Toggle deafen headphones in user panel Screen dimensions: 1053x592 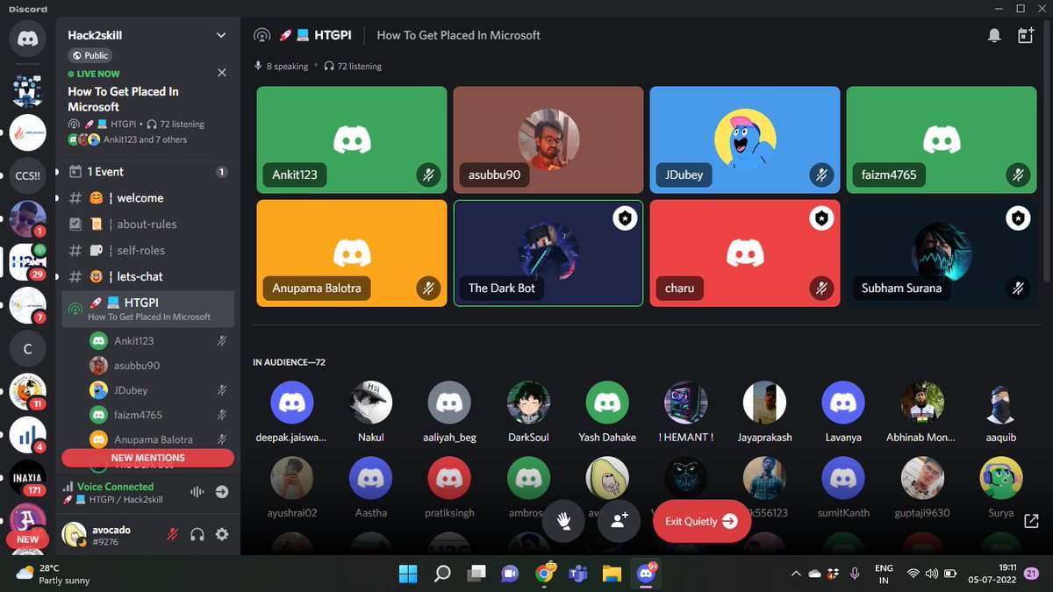click(x=197, y=534)
